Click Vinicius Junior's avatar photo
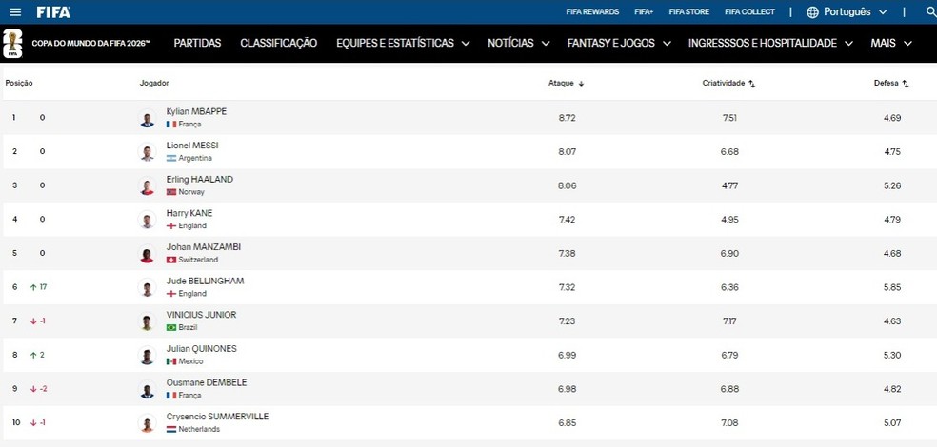 point(147,321)
